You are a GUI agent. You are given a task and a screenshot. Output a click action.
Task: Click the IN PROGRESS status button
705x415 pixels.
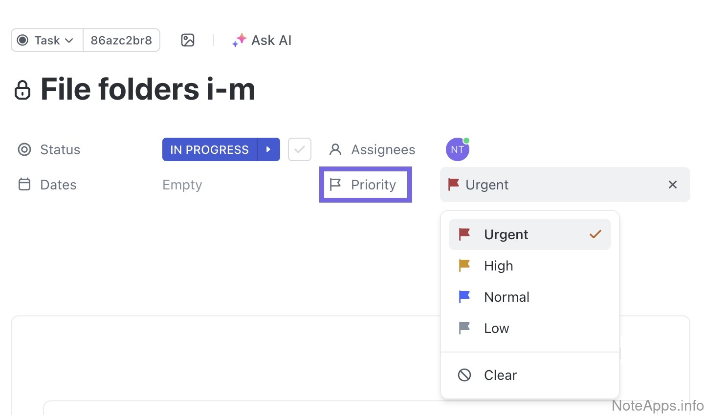pos(210,149)
